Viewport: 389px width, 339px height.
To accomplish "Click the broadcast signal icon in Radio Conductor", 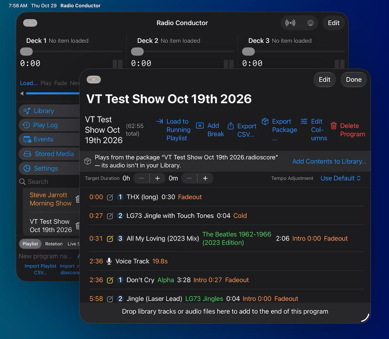I will pos(290,23).
